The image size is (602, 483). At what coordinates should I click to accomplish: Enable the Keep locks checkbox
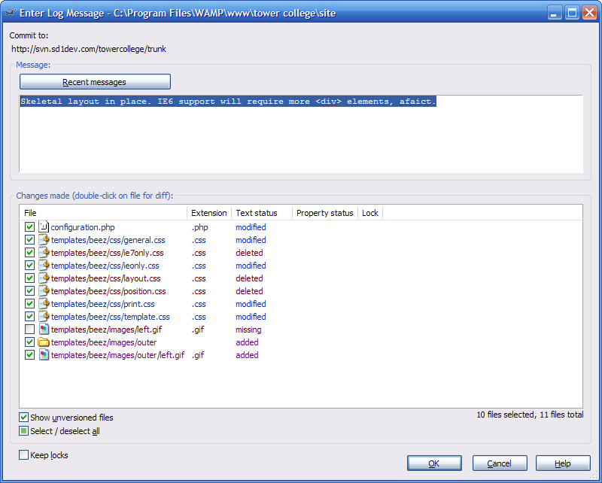24,455
